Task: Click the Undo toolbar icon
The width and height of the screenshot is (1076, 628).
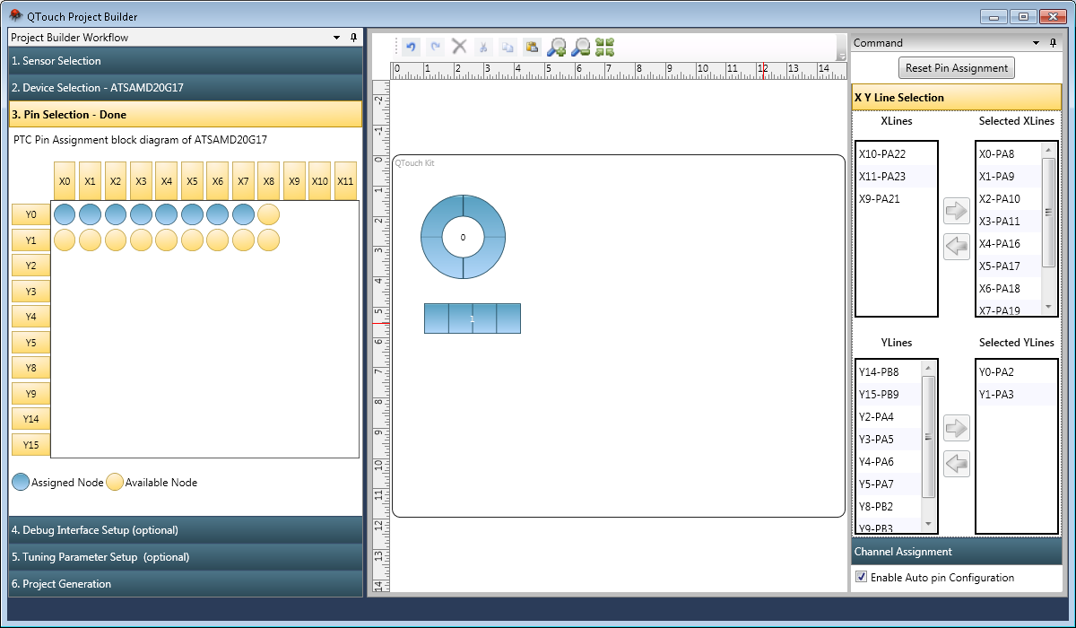Action: [412, 47]
